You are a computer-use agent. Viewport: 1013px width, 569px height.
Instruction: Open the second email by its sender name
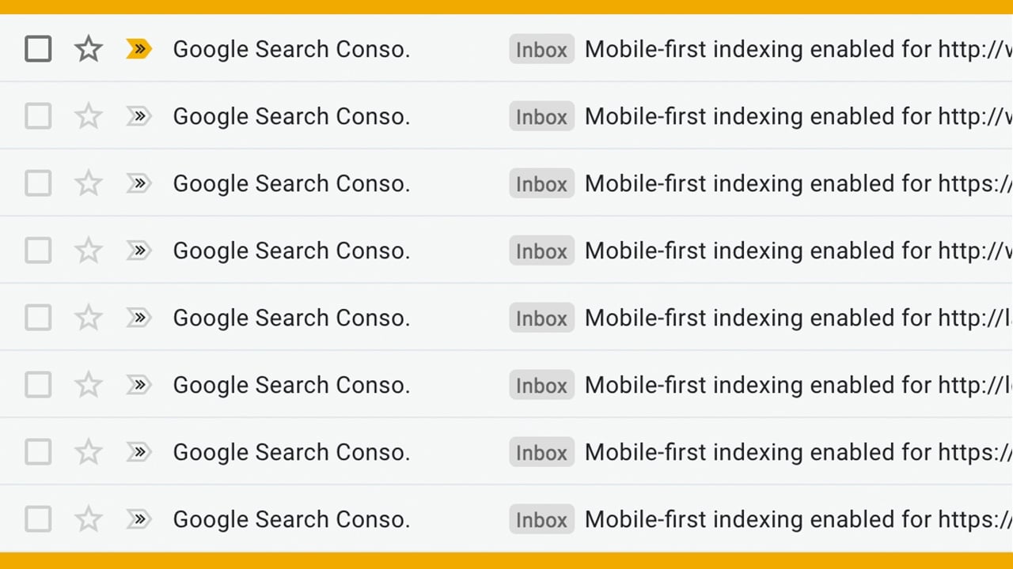tap(291, 116)
